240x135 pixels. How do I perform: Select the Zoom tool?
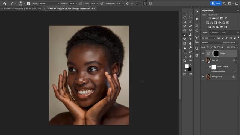185,61
